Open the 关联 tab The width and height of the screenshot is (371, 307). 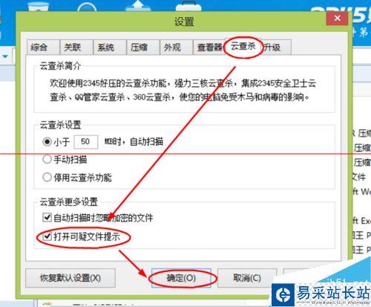click(76, 47)
